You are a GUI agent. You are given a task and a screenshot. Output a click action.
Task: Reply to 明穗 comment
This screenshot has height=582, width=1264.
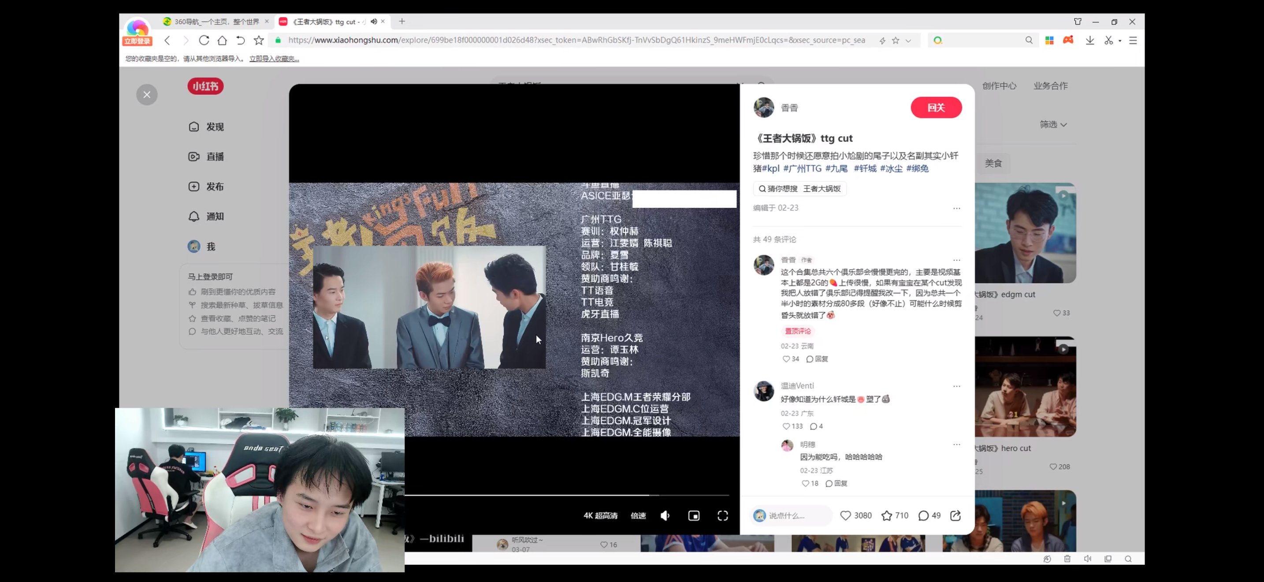836,484
